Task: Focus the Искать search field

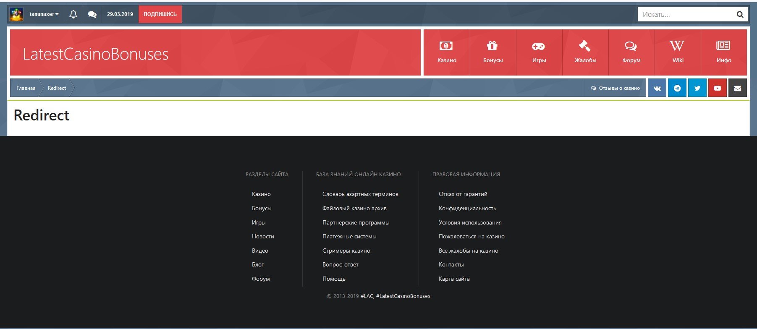Action: pyautogui.click(x=685, y=14)
